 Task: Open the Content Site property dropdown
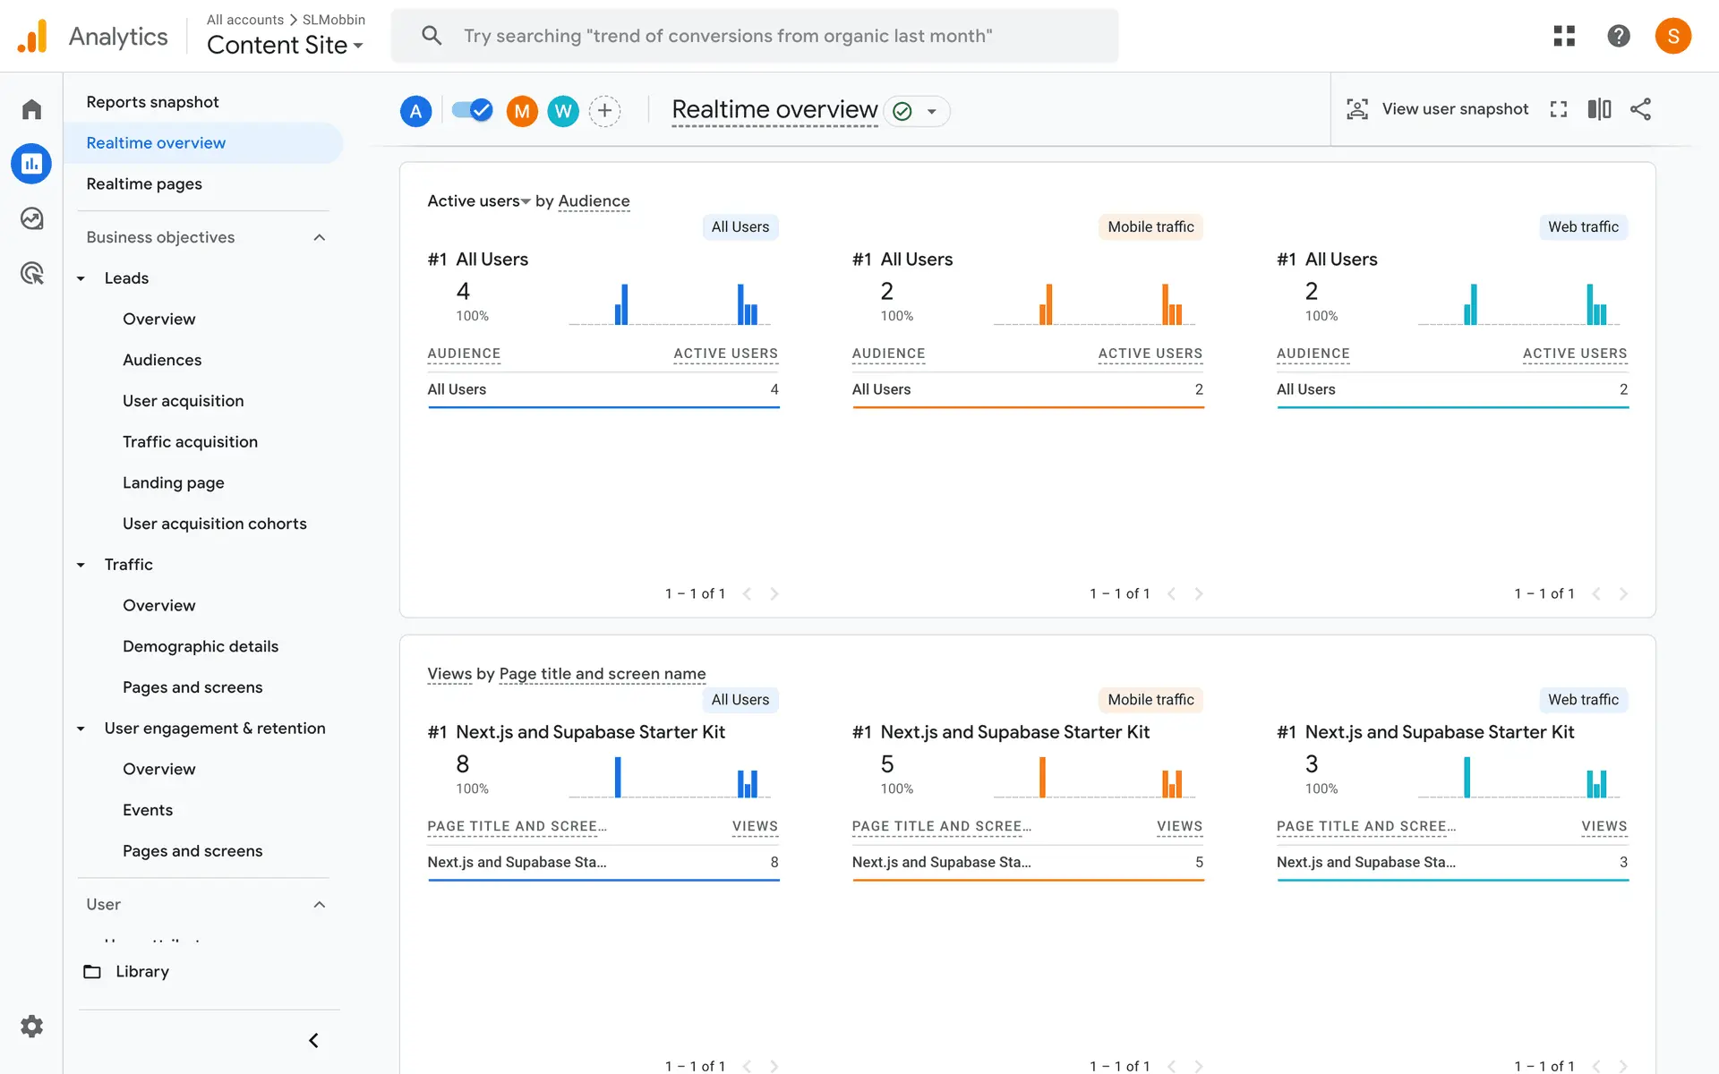pyautogui.click(x=285, y=45)
